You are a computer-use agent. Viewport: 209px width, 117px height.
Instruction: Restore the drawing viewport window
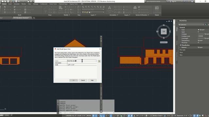(x=169, y=21)
